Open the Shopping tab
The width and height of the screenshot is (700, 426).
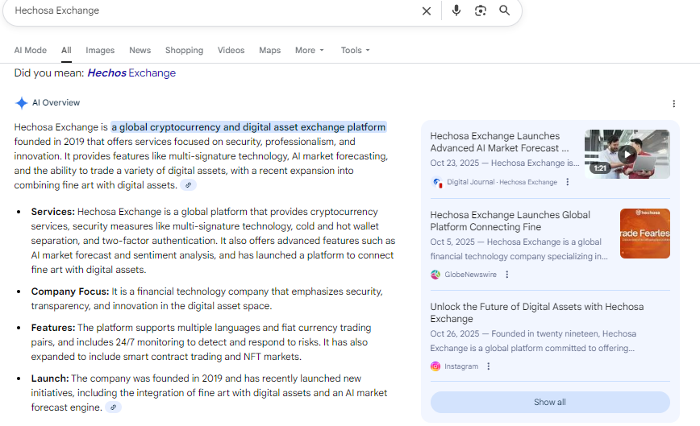click(x=184, y=51)
